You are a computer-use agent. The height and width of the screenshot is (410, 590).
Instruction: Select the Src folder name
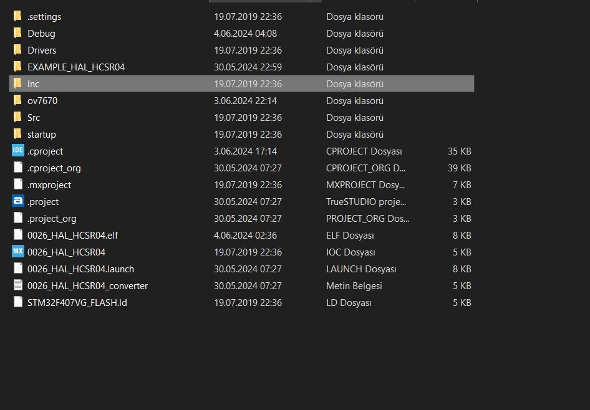[34, 117]
